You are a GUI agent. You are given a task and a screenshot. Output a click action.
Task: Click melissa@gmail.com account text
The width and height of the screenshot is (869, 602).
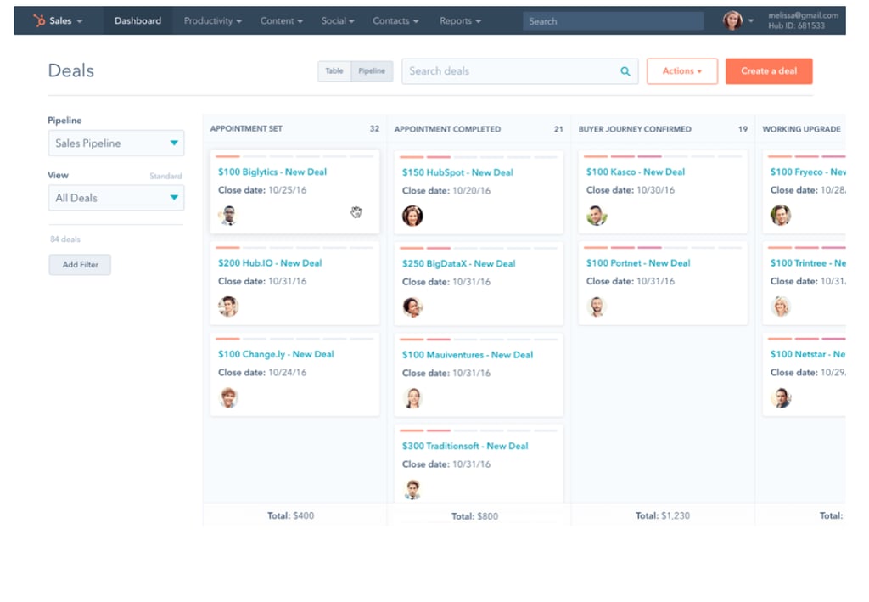click(803, 15)
